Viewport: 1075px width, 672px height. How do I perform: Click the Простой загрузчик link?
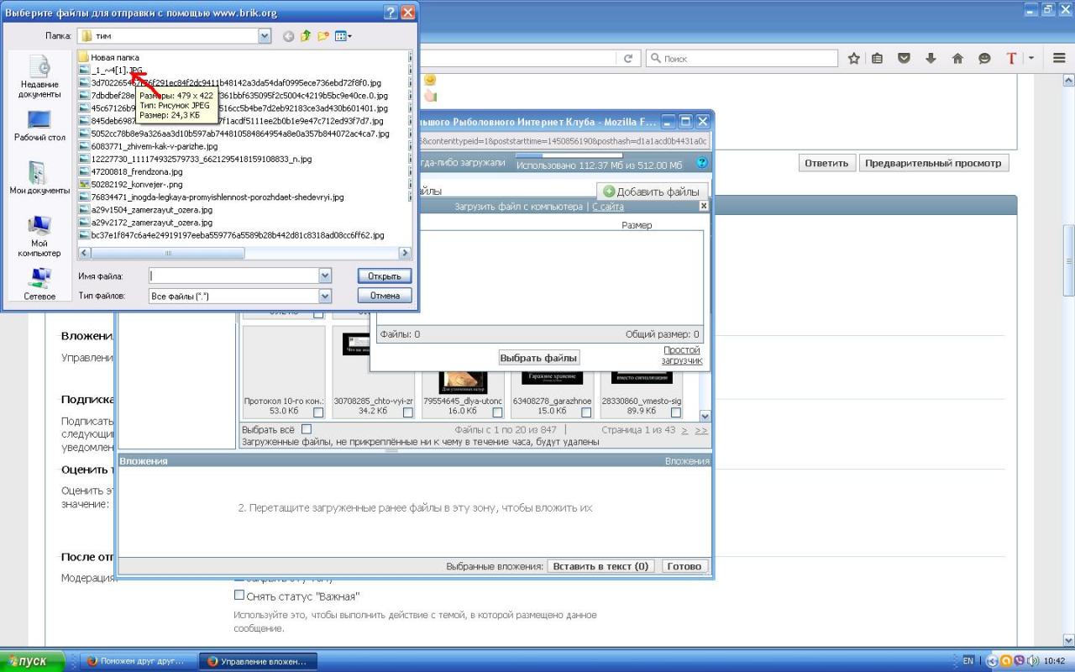pos(681,355)
